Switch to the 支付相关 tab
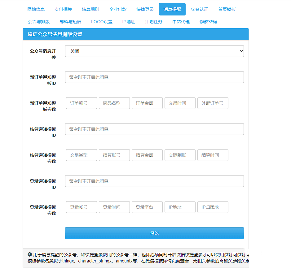The width and height of the screenshot is (291, 277). [63, 9]
